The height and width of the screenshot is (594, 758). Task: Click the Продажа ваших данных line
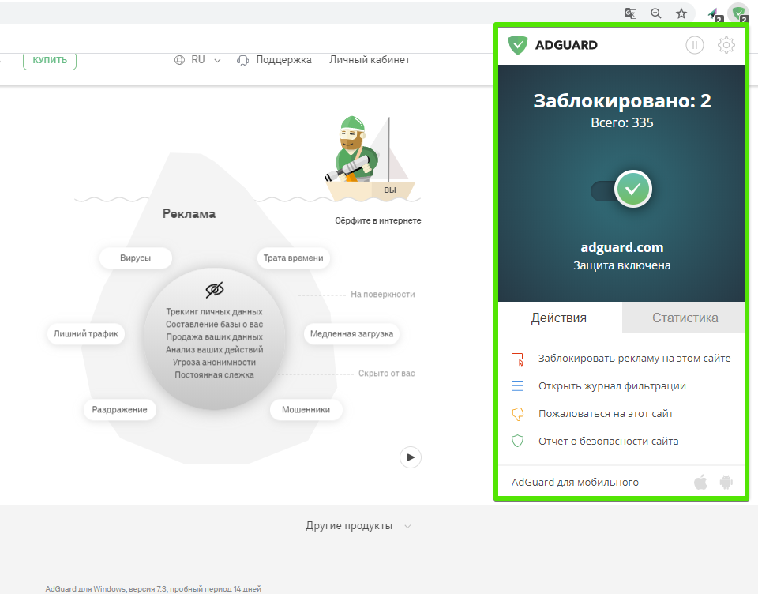(x=215, y=336)
